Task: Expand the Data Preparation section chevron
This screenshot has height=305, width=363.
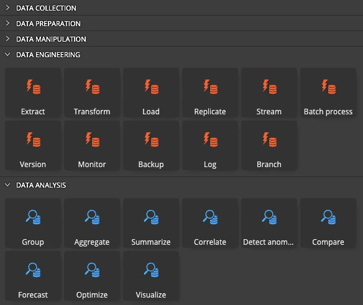Action: tap(7, 23)
